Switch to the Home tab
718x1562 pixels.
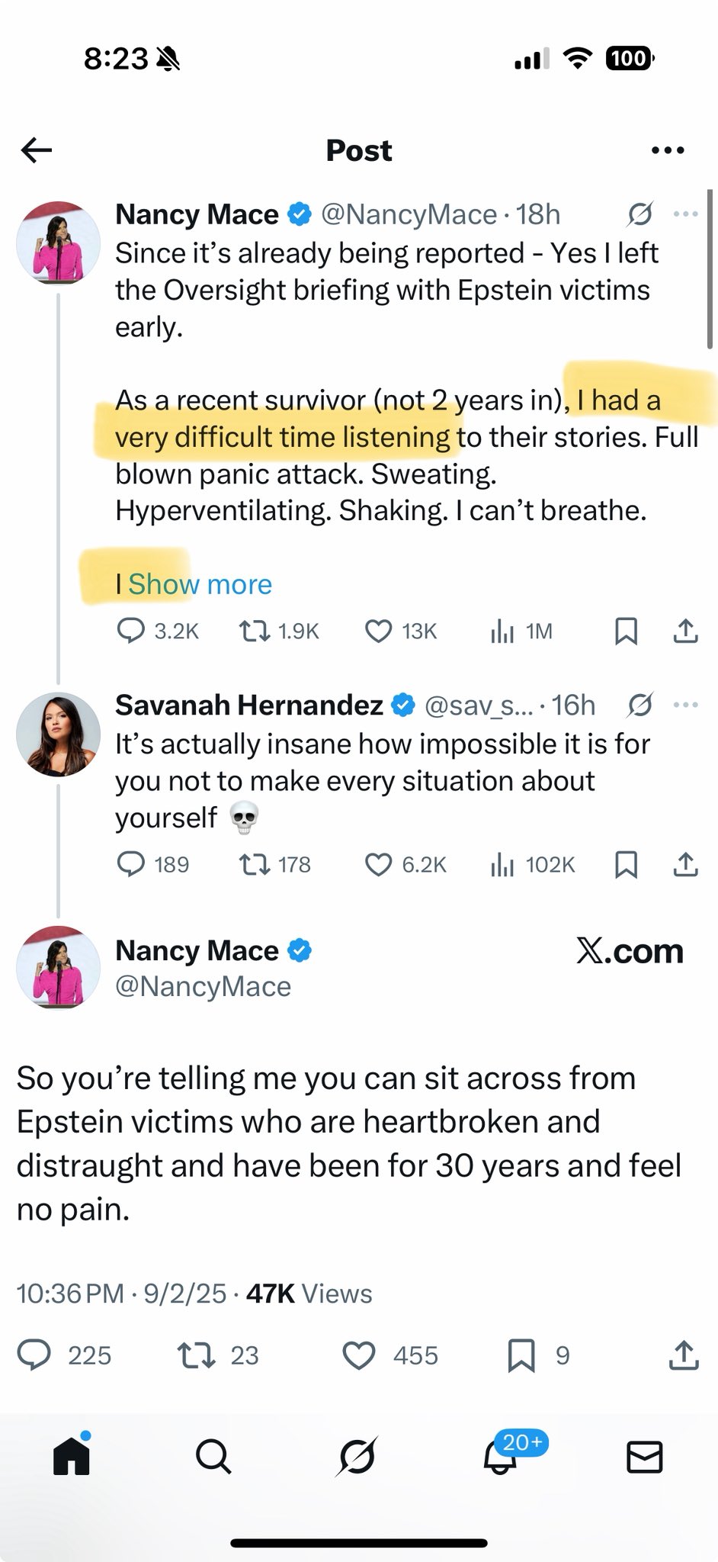point(72,1458)
